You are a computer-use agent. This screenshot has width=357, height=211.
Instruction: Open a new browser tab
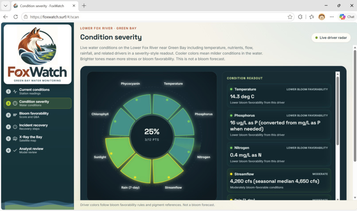(x=84, y=6)
